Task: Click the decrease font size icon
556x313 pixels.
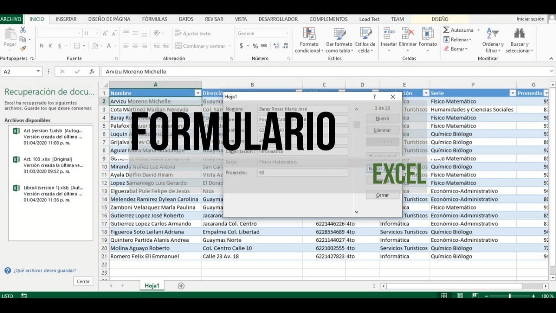Action: point(115,33)
